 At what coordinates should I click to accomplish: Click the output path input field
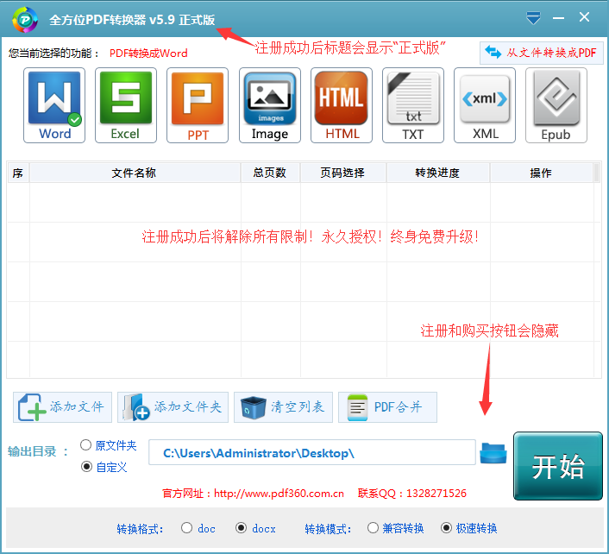(x=312, y=452)
